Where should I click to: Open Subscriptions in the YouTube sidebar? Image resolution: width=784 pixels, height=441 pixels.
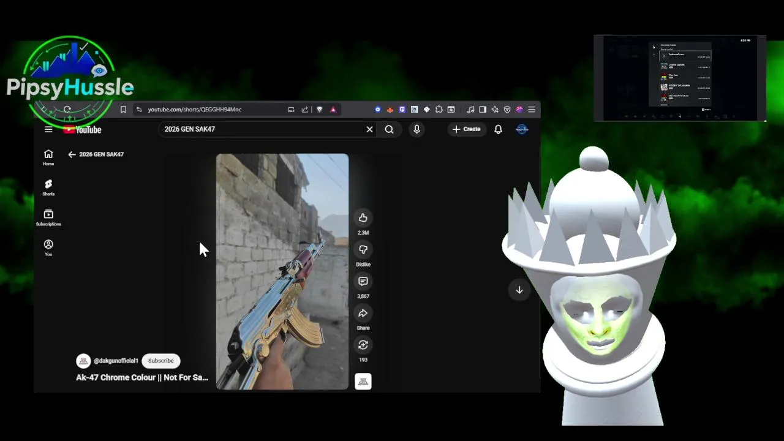coord(48,217)
